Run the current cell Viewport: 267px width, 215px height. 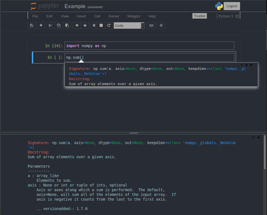click(x=93, y=25)
